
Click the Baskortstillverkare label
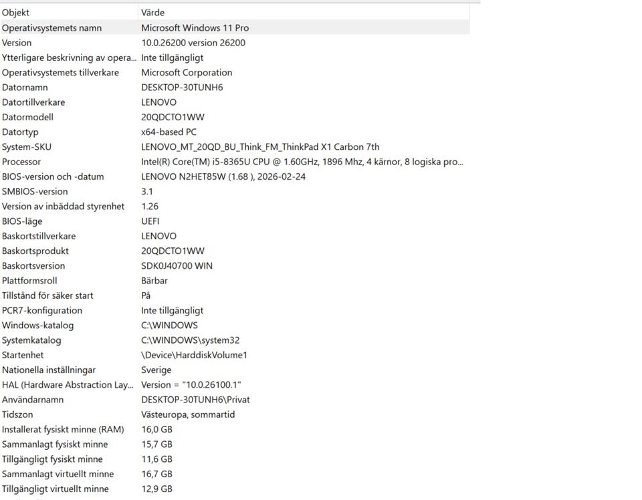39,236
